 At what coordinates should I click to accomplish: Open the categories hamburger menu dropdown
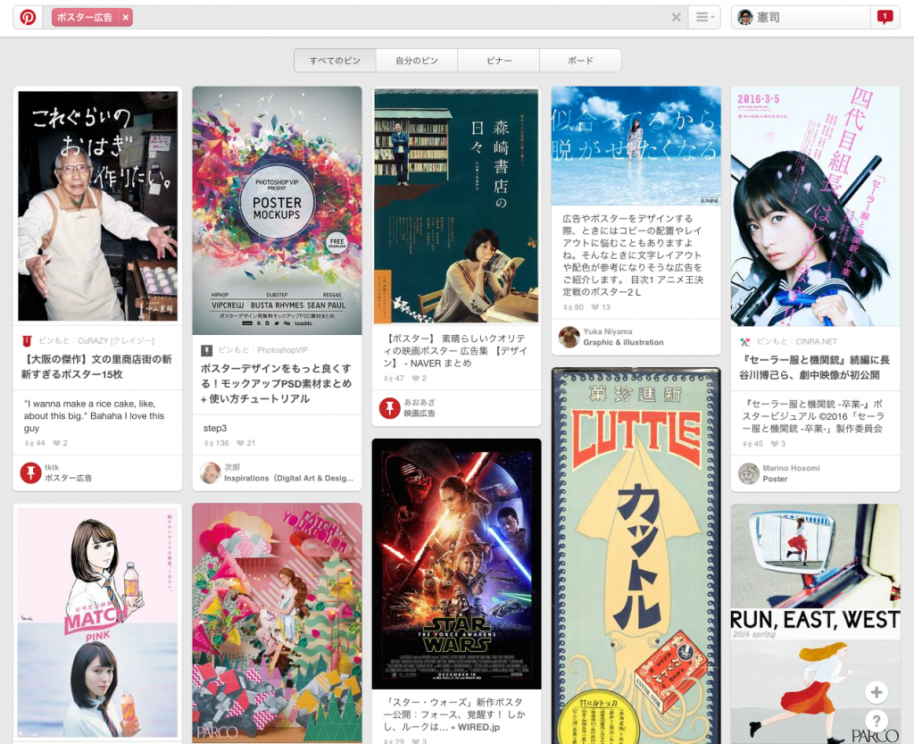pyautogui.click(x=705, y=18)
